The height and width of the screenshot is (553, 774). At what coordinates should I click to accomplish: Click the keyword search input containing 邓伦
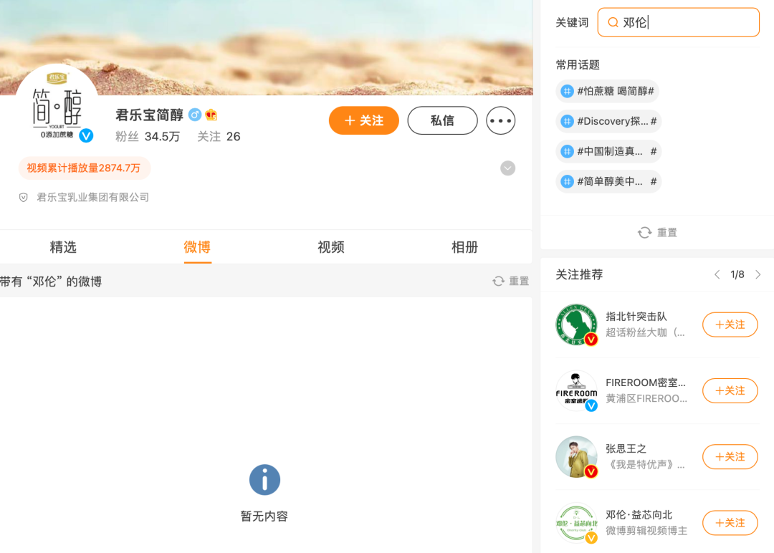pyautogui.click(x=678, y=22)
